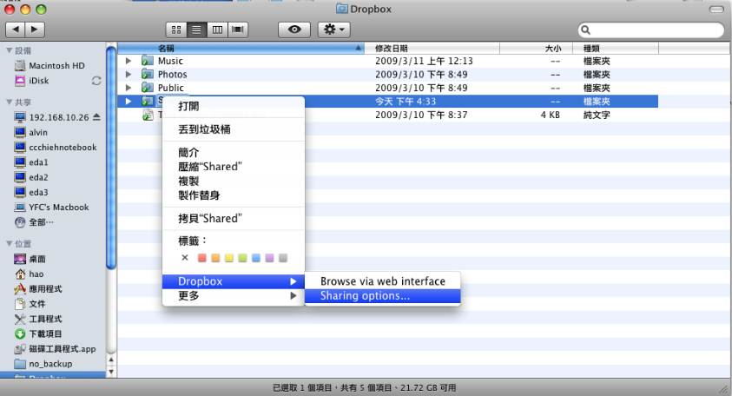
Task: Switch to Cover Flow view
Action: pos(238,30)
